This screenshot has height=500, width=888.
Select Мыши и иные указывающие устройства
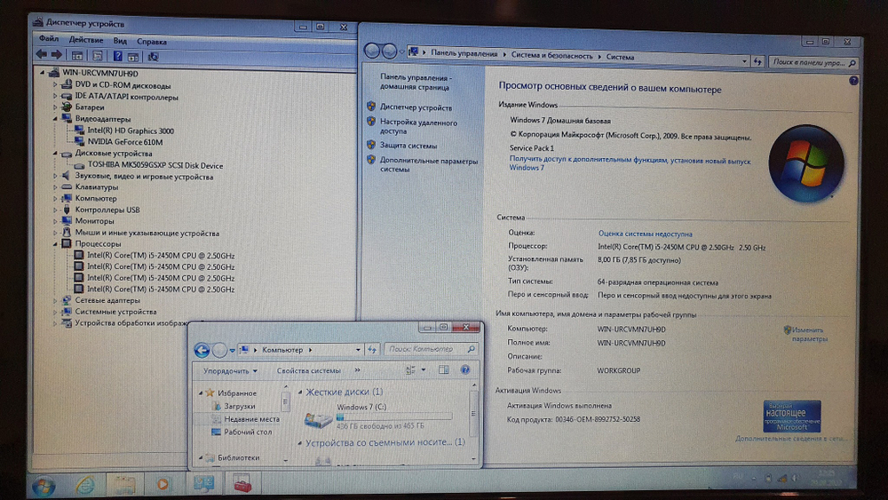[147, 233]
